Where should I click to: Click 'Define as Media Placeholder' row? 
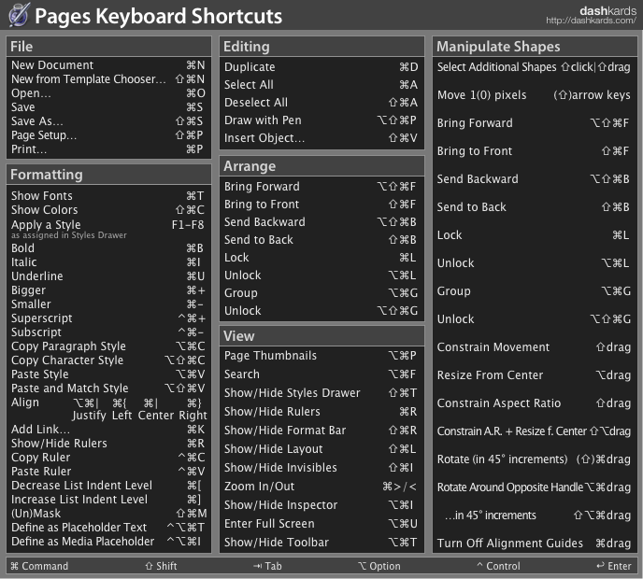tap(108, 542)
